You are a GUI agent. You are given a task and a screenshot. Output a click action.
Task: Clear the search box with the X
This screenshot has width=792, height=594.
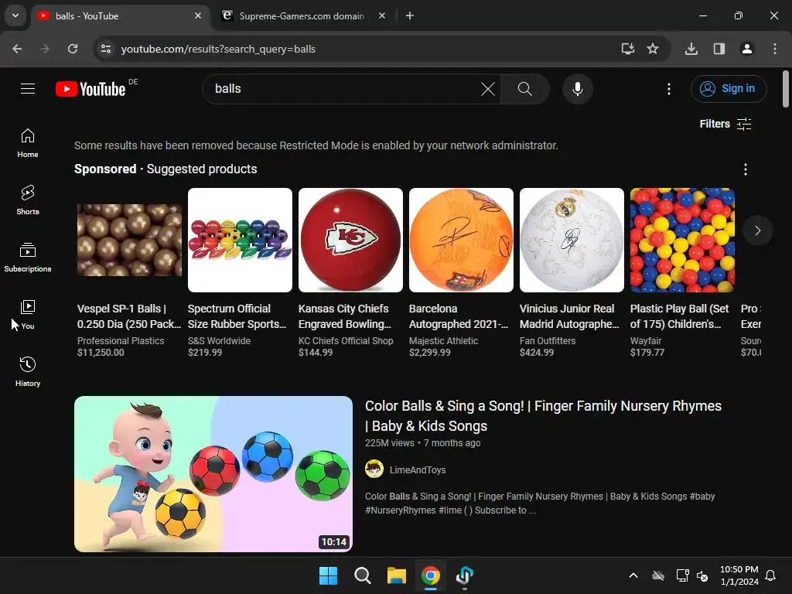coord(488,89)
